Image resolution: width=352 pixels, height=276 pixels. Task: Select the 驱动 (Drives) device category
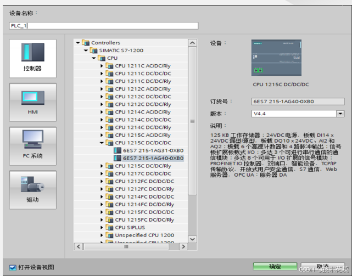tap(33, 190)
